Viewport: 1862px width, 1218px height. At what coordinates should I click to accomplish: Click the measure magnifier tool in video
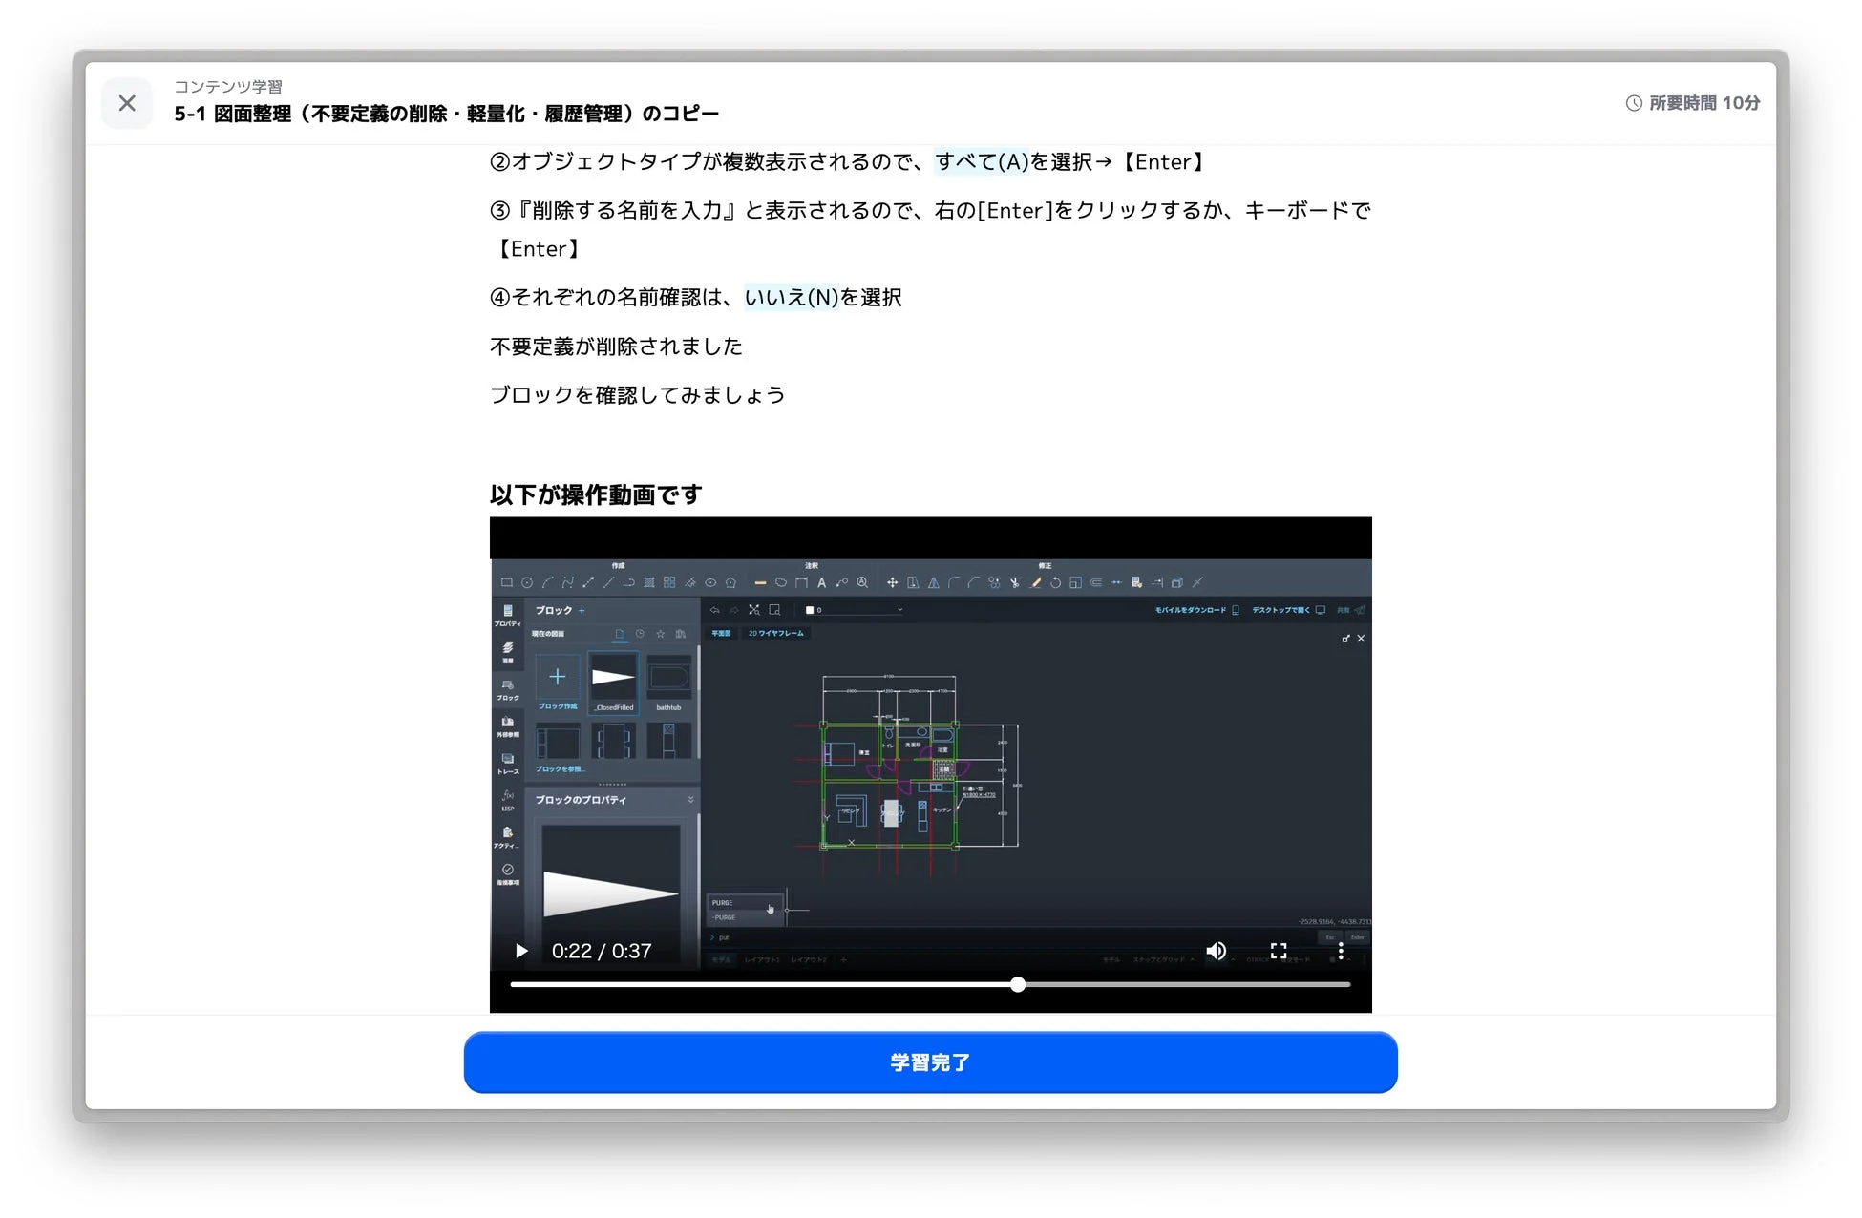(862, 582)
